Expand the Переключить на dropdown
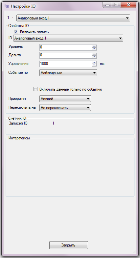The height and width of the screenshot is (258, 140). point(65,108)
